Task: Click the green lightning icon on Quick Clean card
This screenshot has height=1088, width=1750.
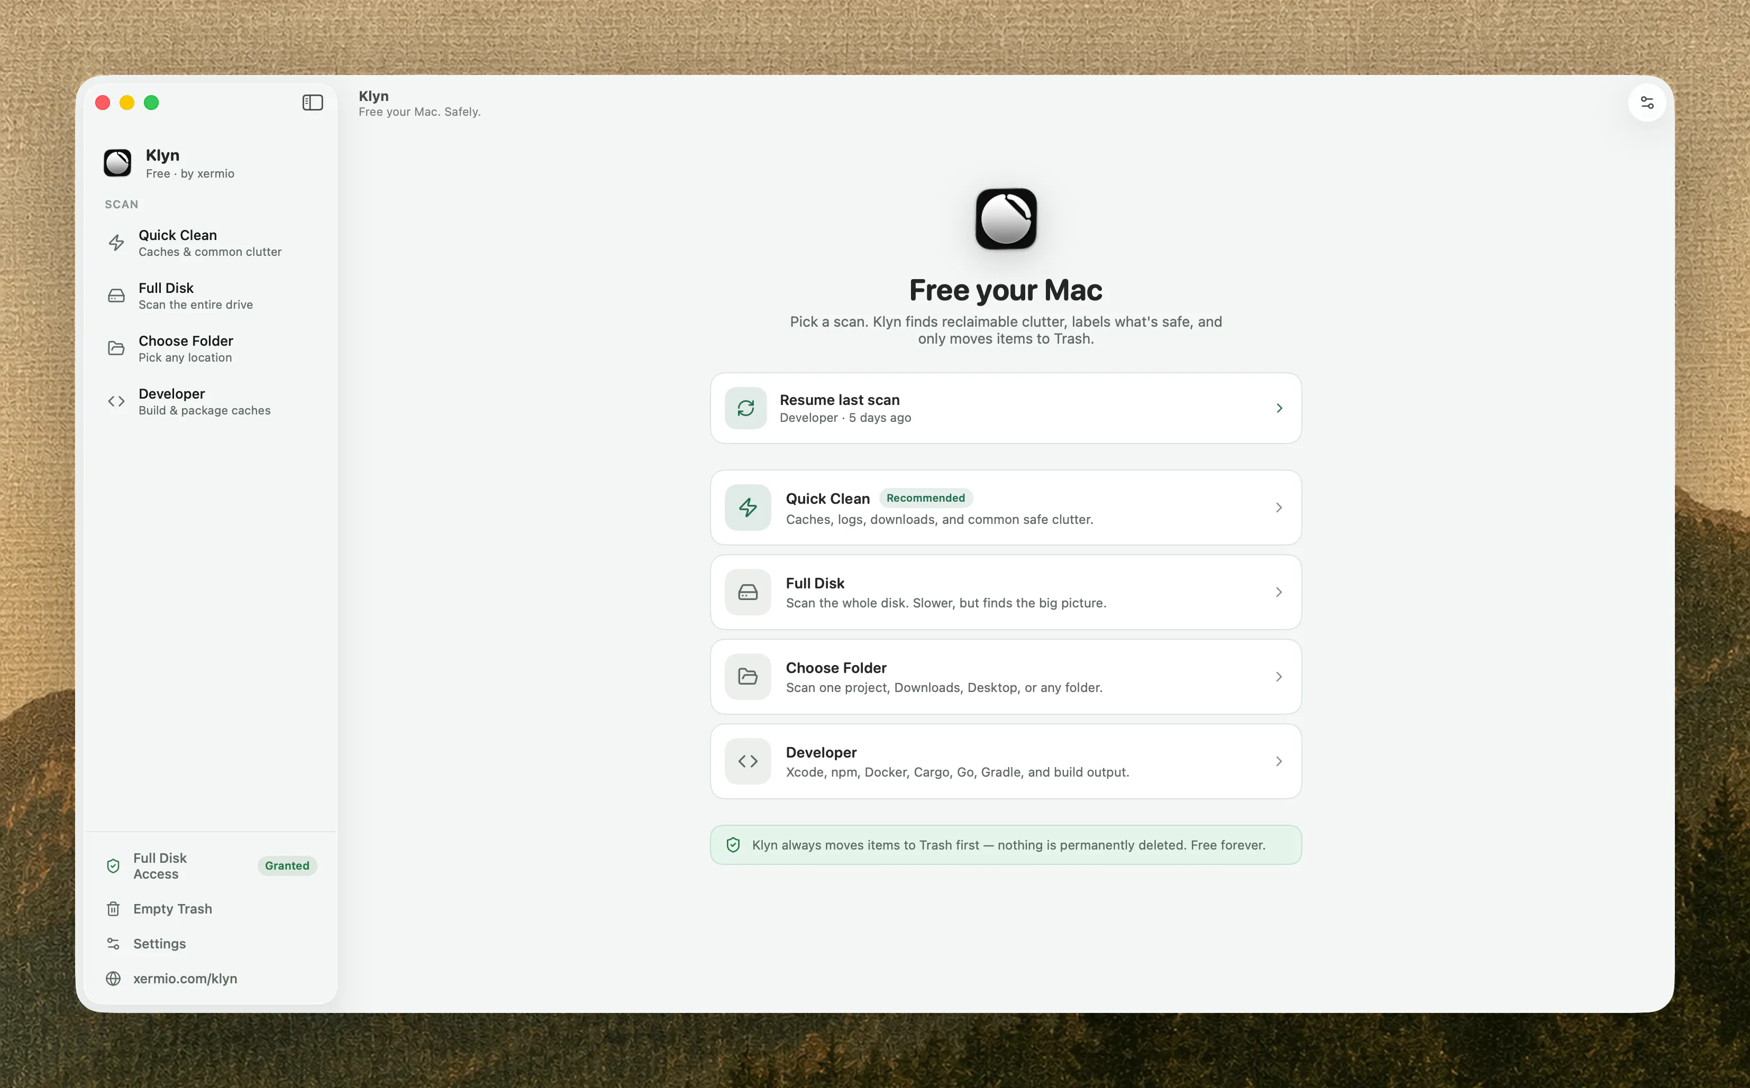Action: coord(748,508)
